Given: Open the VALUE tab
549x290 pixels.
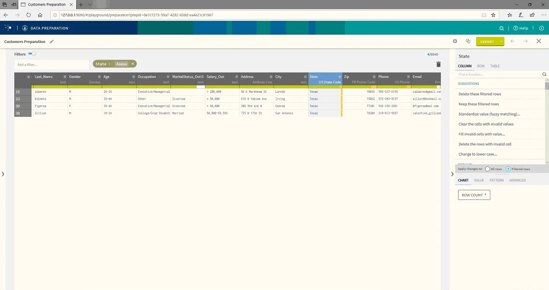Looking at the screenshot, I should tap(479, 181).
